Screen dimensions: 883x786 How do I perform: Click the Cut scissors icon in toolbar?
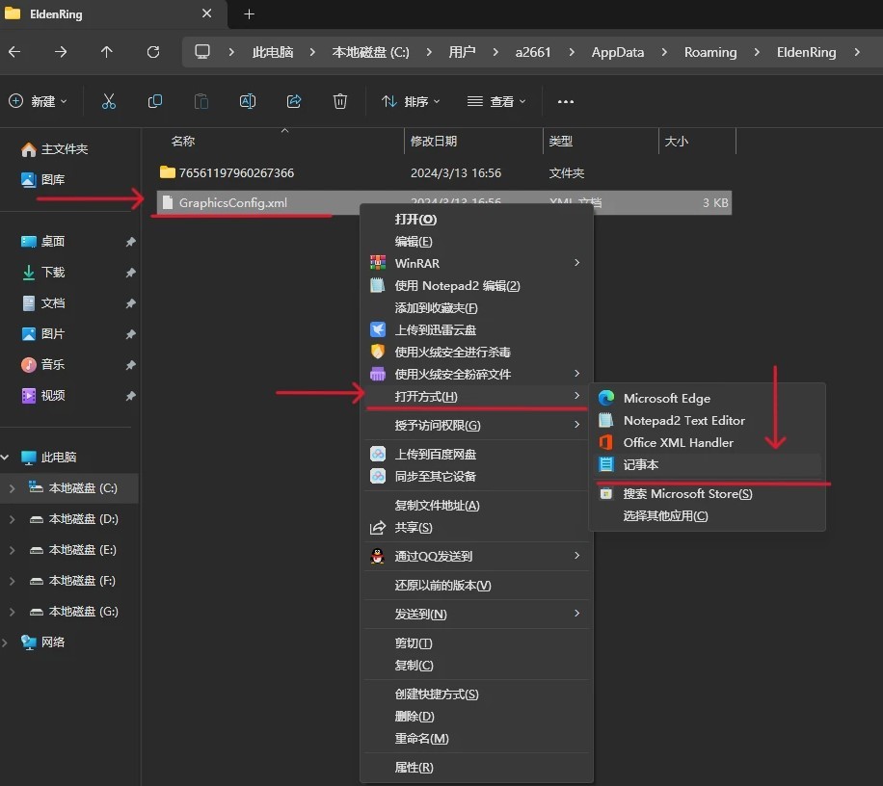[x=109, y=101]
